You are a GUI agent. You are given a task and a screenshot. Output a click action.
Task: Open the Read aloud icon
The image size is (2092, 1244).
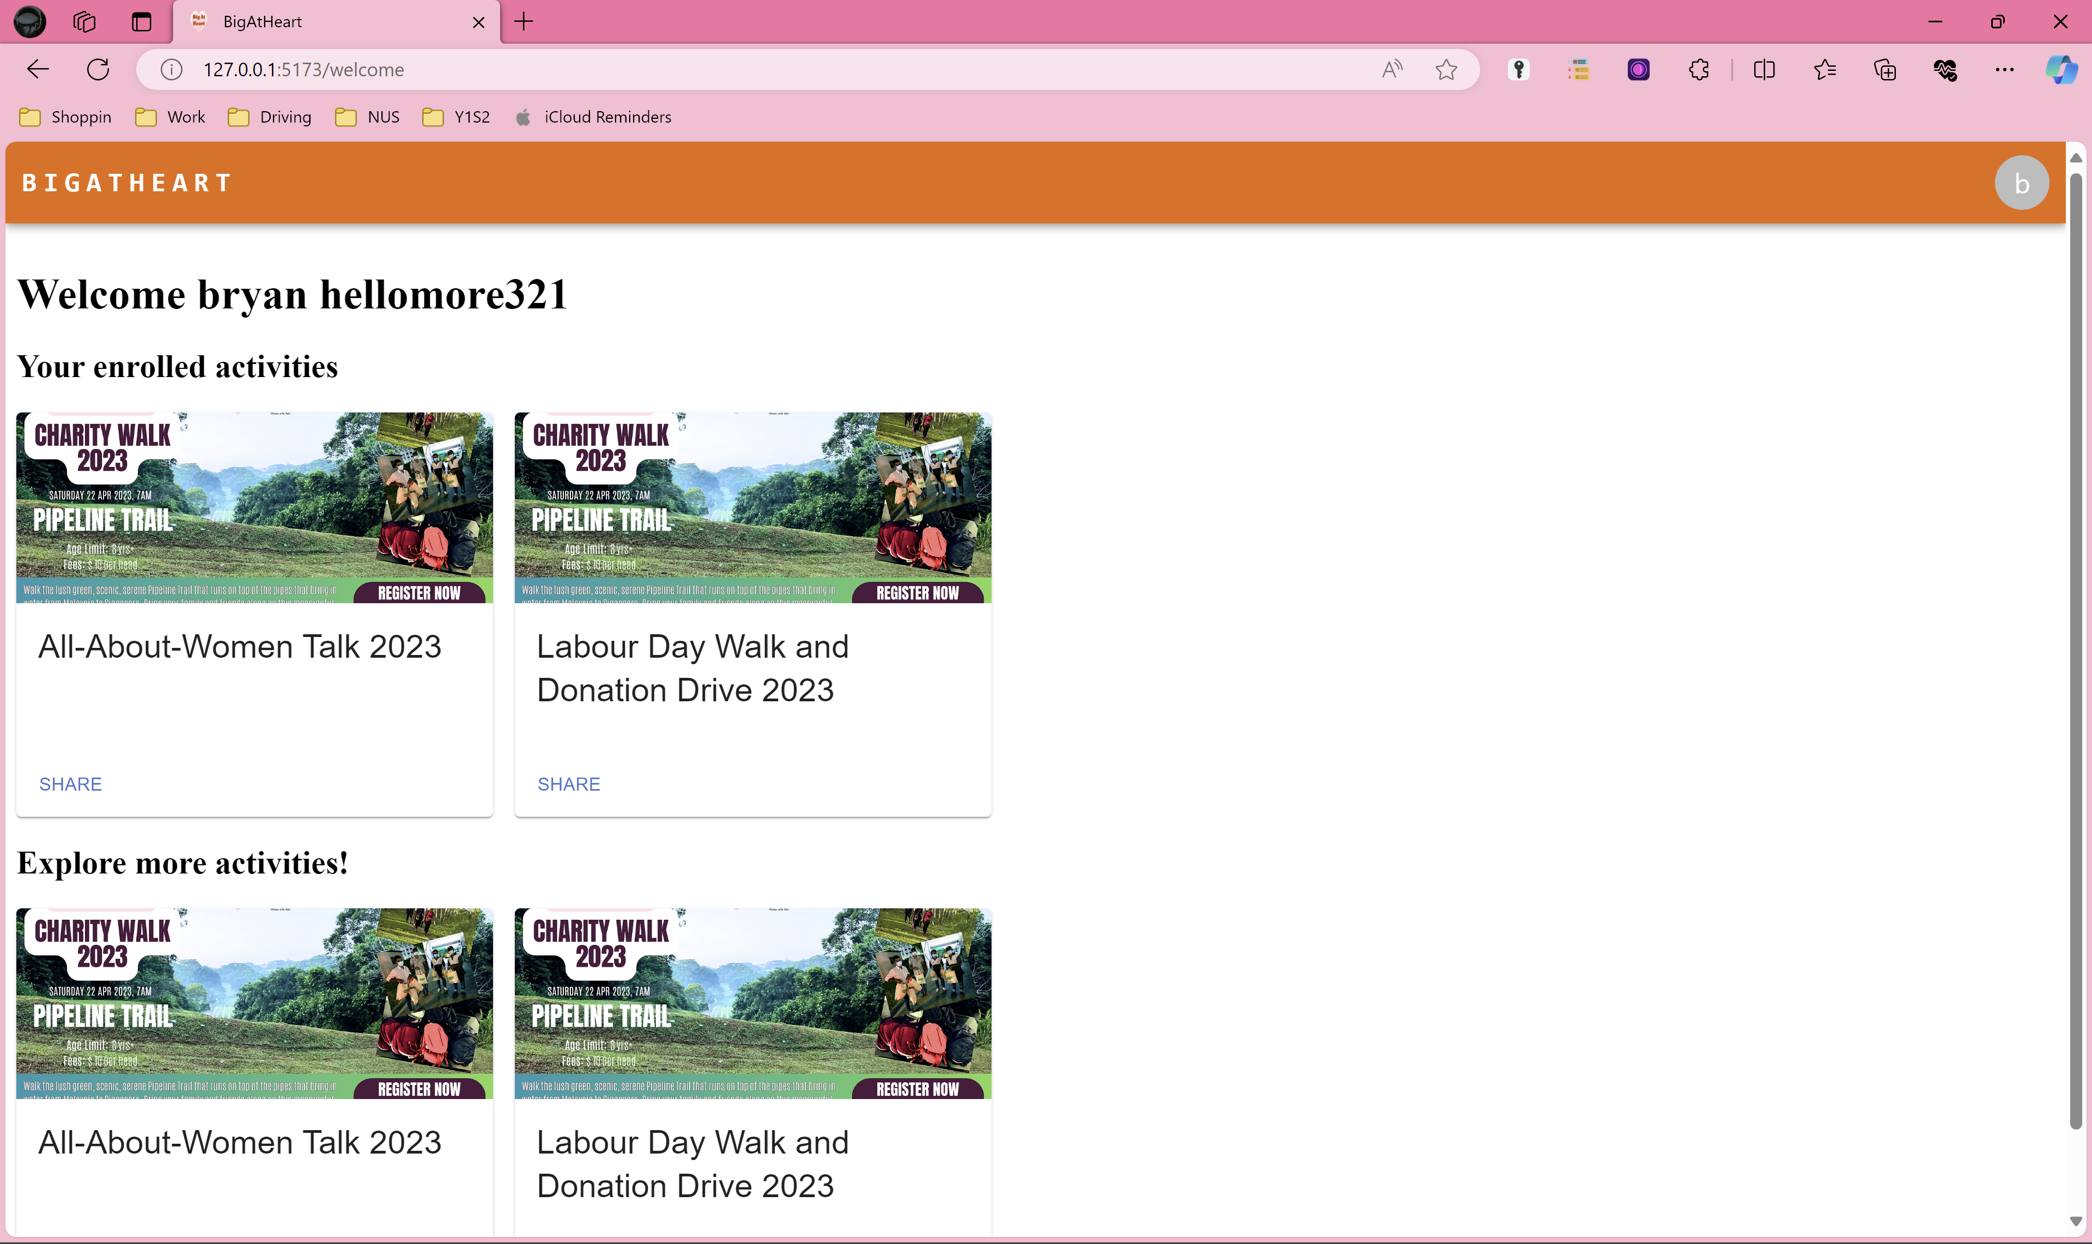point(1391,70)
